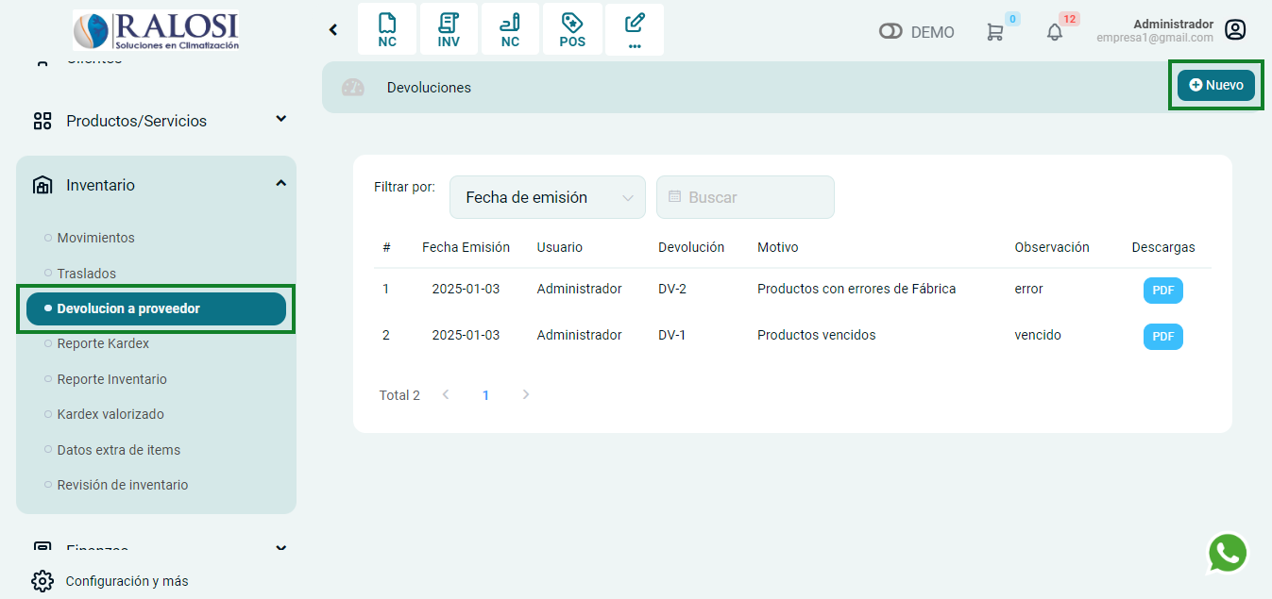The image size is (1272, 599).
Task: Download PDF for devolución DV-2
Action: [x=1162, y=291]
